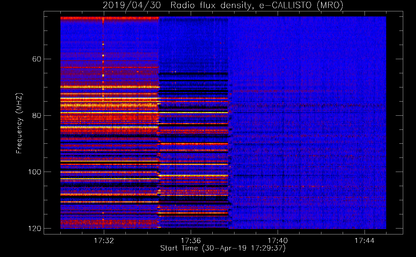Click the 60 frequency tick label
Screen dimensions: 416x257
coord(37,59)
